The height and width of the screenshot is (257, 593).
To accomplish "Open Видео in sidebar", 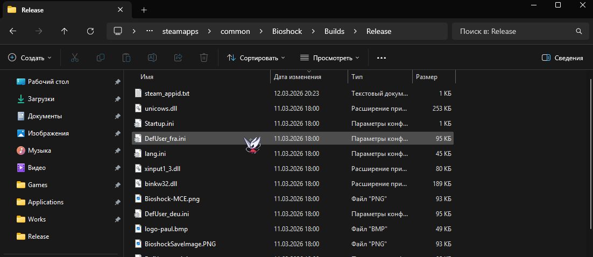I will tap(36, 168).
